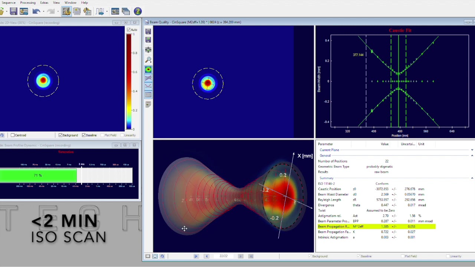
Task: Click the save chart icon in Beam Quality
Action: pos(148,31)
